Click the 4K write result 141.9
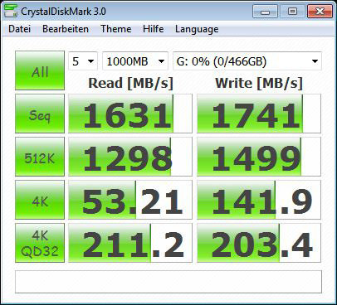Viewport: 337px width, 305px height. tap(259, 200)
